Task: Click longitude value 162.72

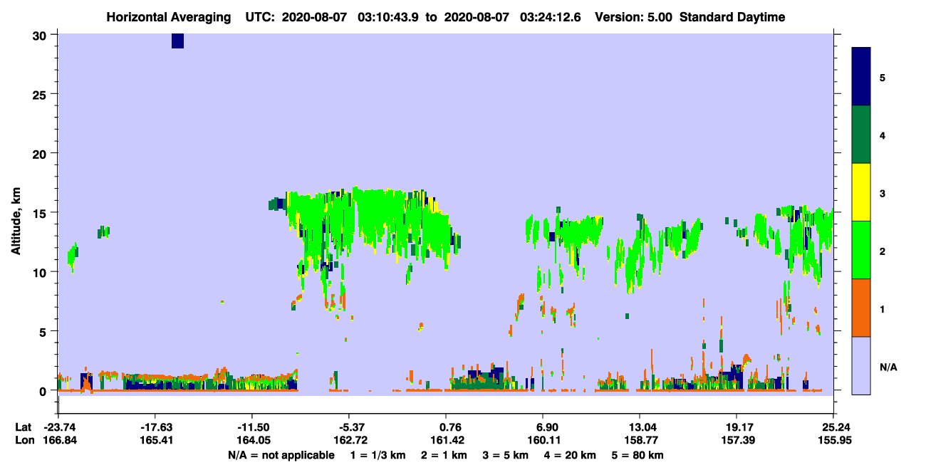Action: (349, 441)
